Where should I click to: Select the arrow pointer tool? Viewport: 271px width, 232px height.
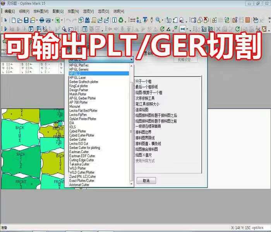point(6,20)
